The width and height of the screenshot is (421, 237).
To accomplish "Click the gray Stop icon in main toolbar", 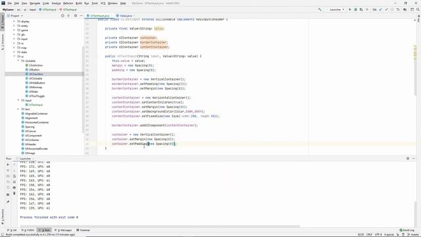I will [367, 9].
